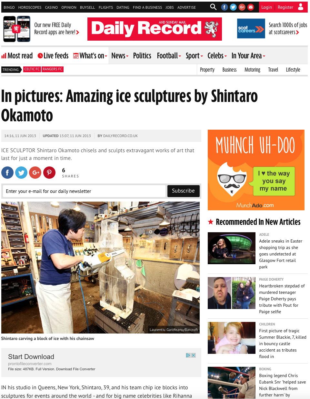Share article with blue Facebook circle button
The image size is (310, 399).
(x=7, y=173)
